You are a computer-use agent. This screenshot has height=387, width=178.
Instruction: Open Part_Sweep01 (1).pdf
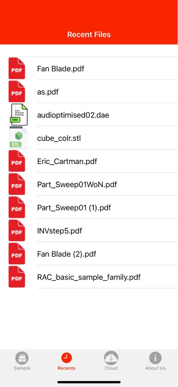(x=74, y=208)
